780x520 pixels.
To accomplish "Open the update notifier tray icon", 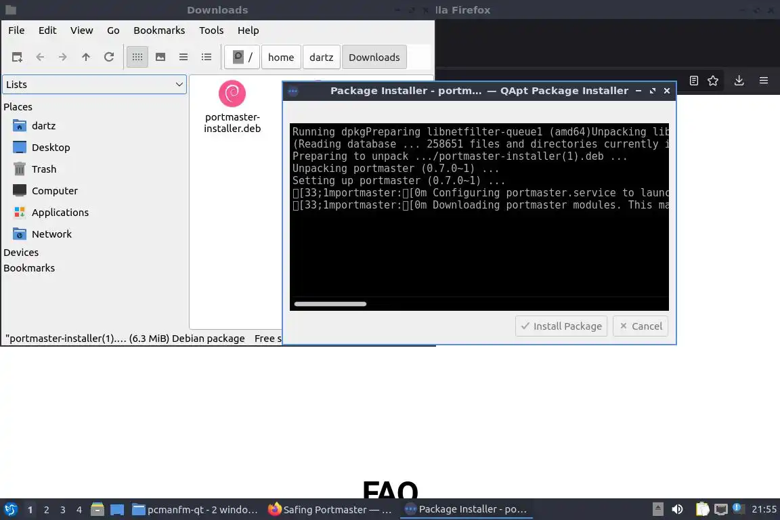I will [x=738, y=509].
